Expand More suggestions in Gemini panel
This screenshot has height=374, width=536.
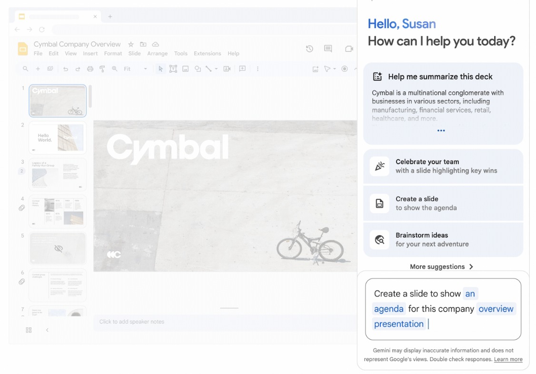[441, 266]
